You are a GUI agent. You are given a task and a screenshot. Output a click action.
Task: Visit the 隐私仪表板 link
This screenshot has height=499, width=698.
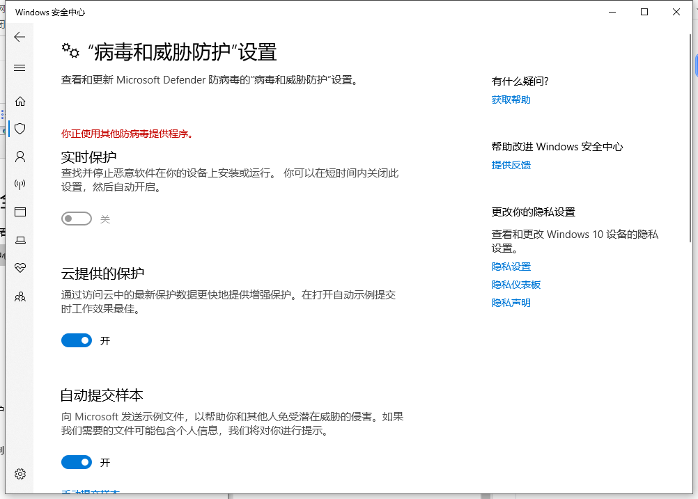[515, 285]
